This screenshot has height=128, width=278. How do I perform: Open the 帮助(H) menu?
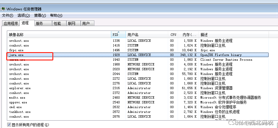[x=56, y=15]
